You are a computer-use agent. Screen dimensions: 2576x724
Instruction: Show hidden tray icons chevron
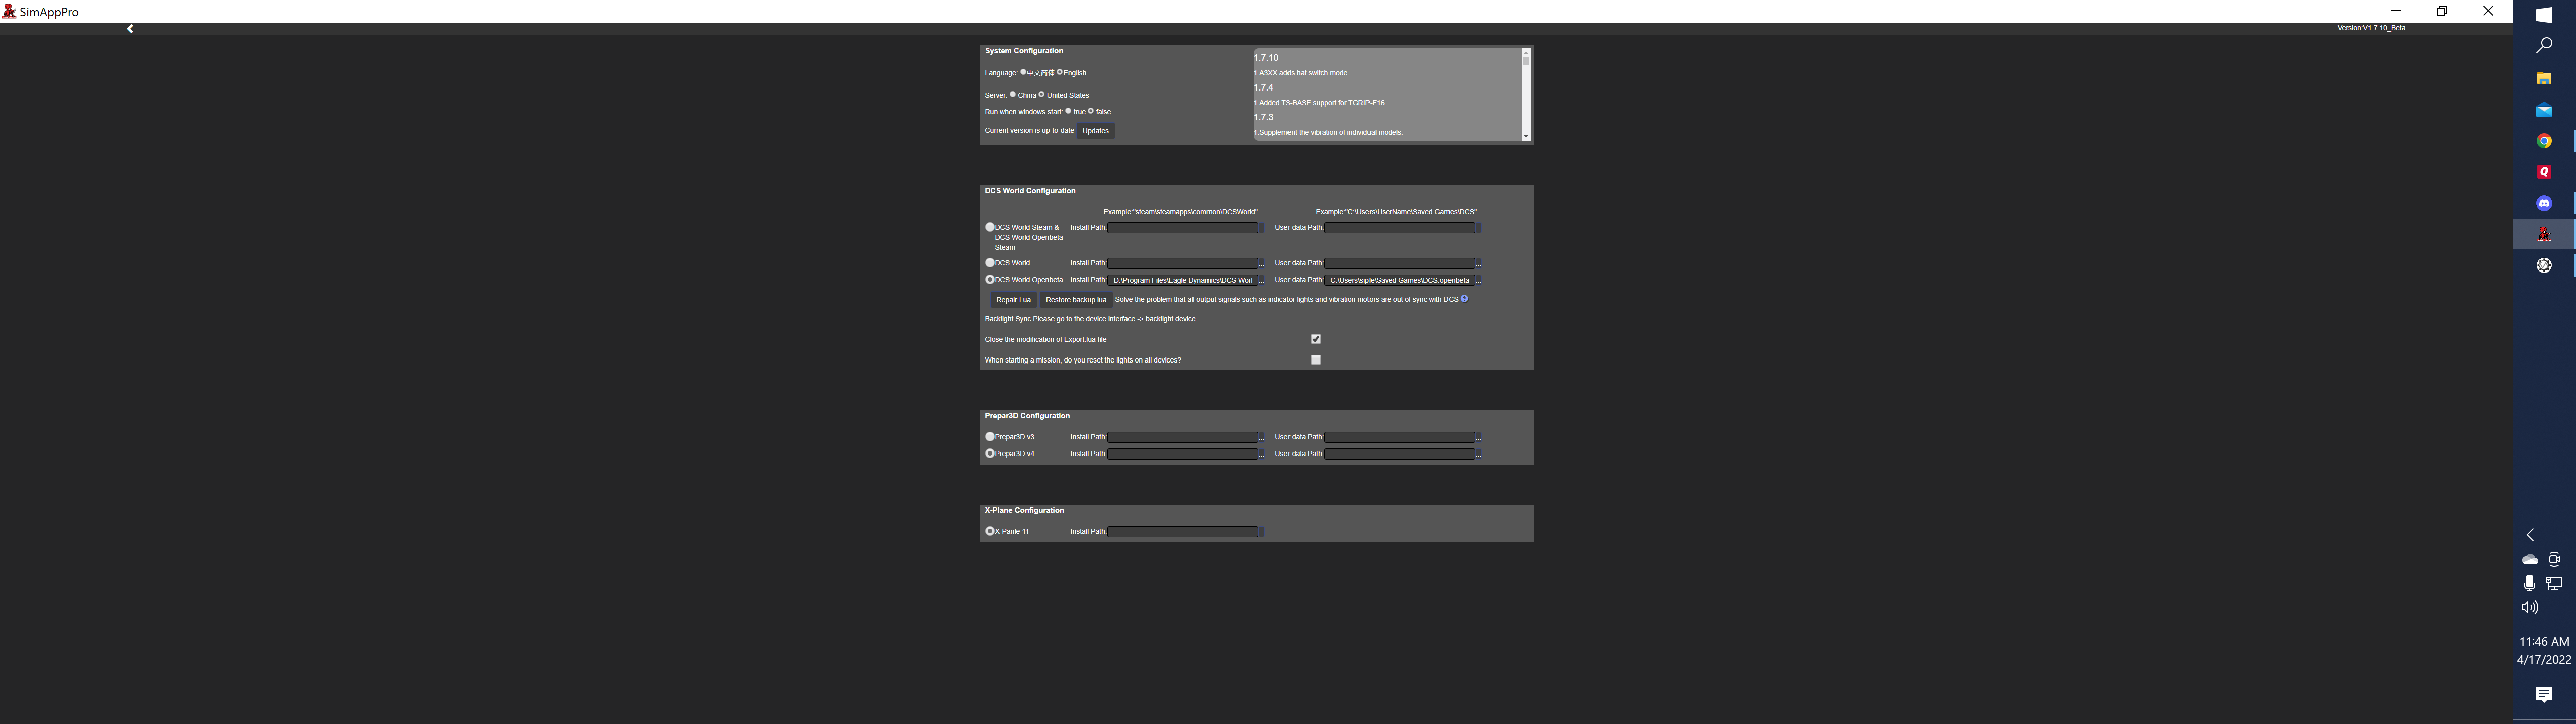click(x=2530, y=535)
